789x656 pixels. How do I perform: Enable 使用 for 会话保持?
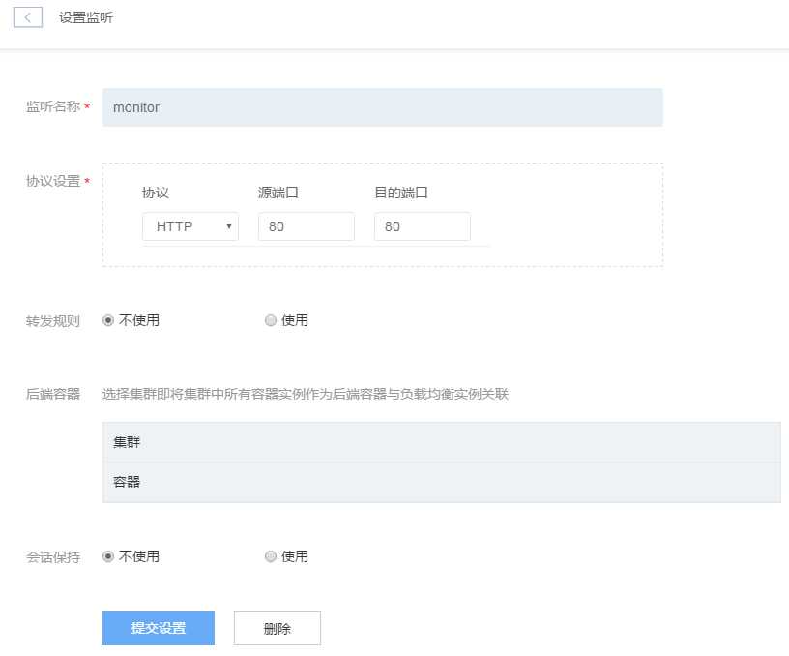tap(271, 556)
